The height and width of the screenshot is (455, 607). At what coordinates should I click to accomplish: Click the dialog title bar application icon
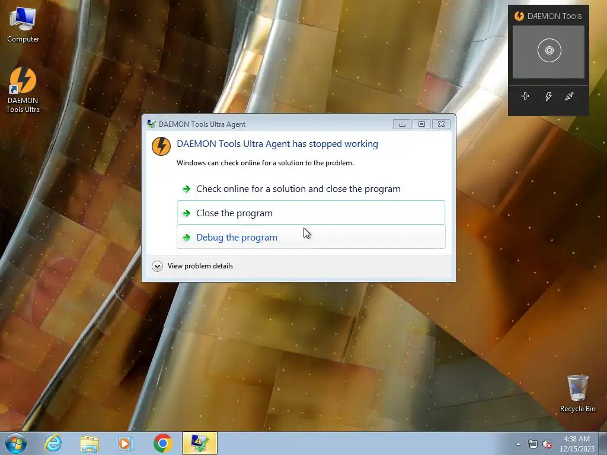pyautogui.click(x=151, y=124)
